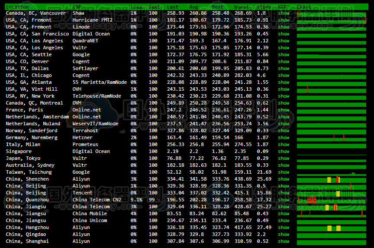Open show link for Denver Cogent
The image size is (374, 248).
coord(284,61)
